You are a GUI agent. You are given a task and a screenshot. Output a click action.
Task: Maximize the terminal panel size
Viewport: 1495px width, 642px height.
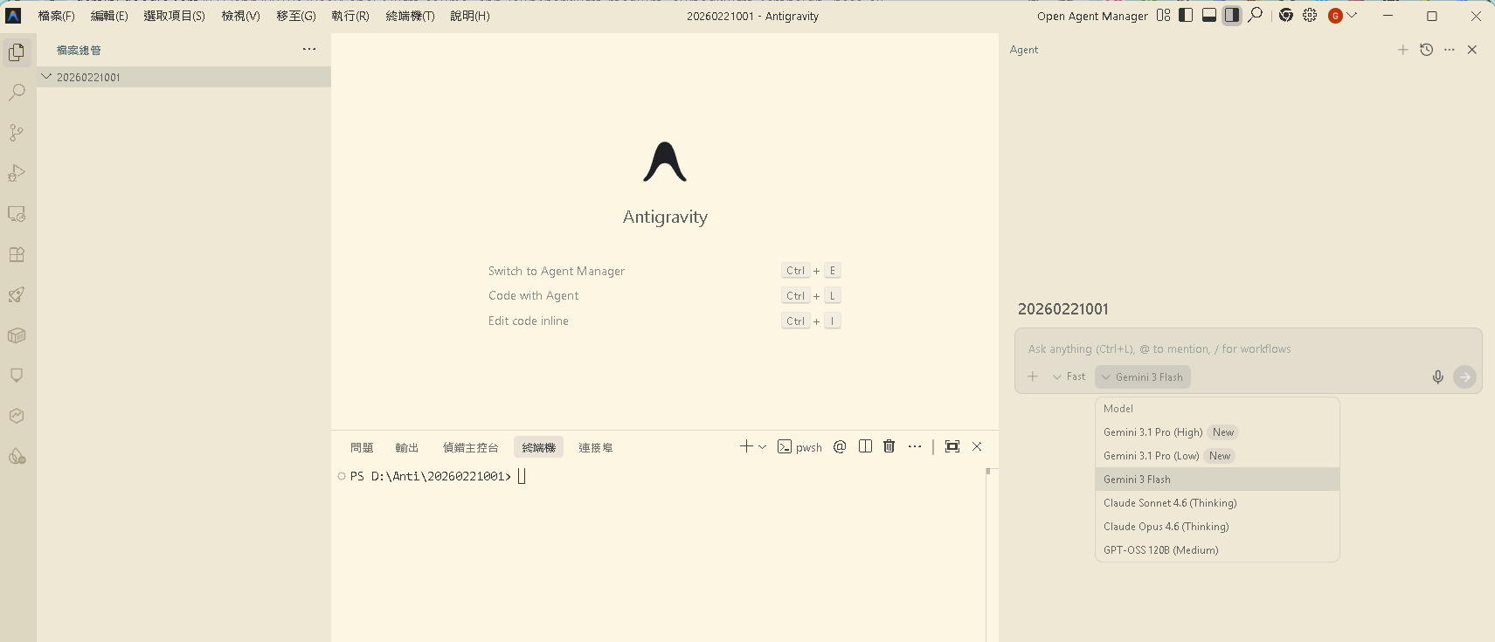[x=952, y=446]
